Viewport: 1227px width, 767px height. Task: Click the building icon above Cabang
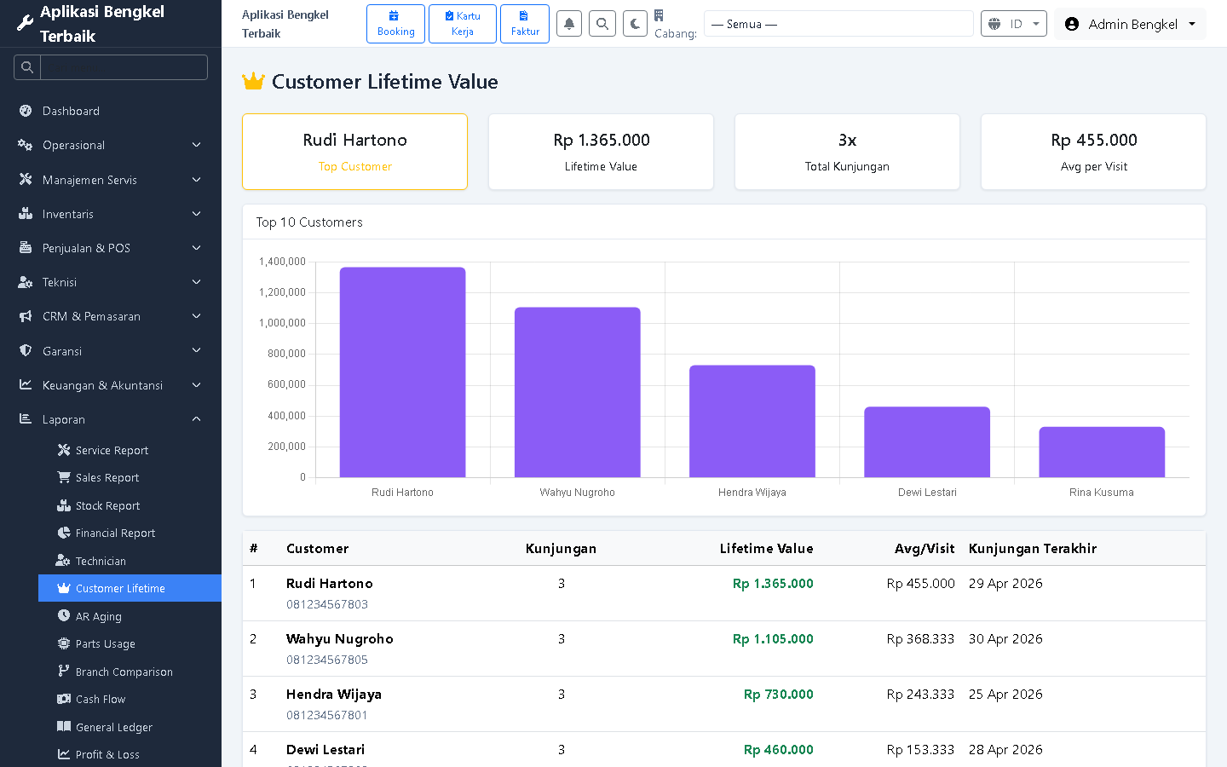[659, 15]
